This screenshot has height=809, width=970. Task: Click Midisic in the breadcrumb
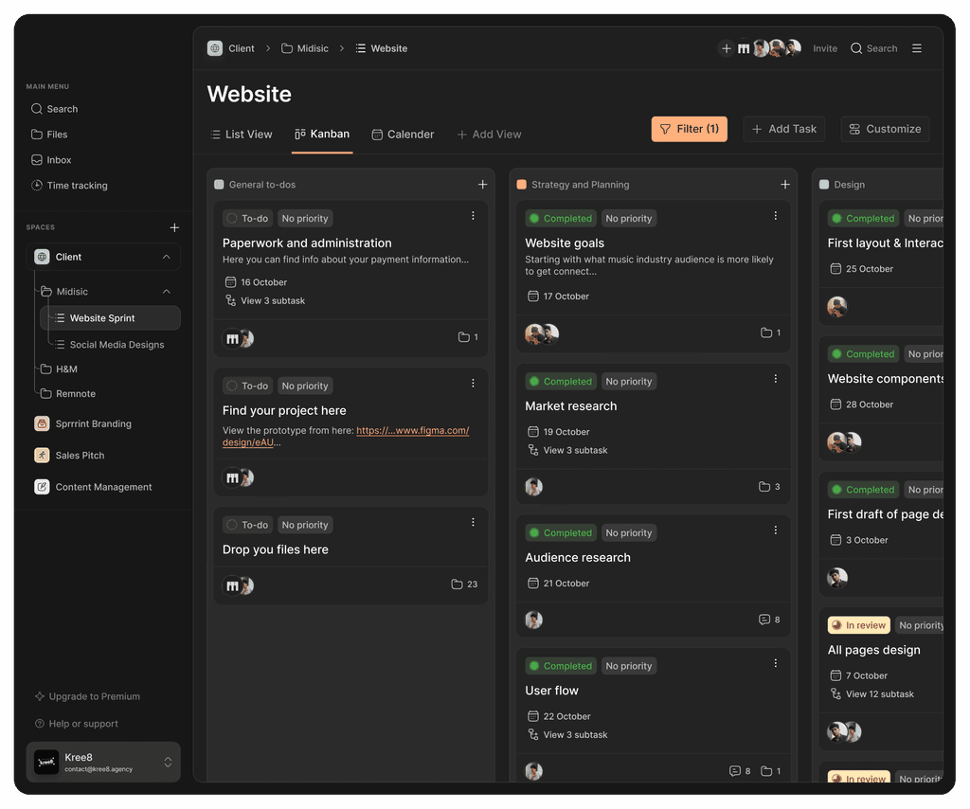coord(305,48)
